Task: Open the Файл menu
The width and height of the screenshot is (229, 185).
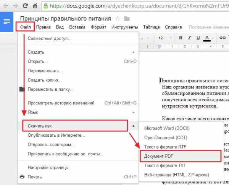Action: 26,27
